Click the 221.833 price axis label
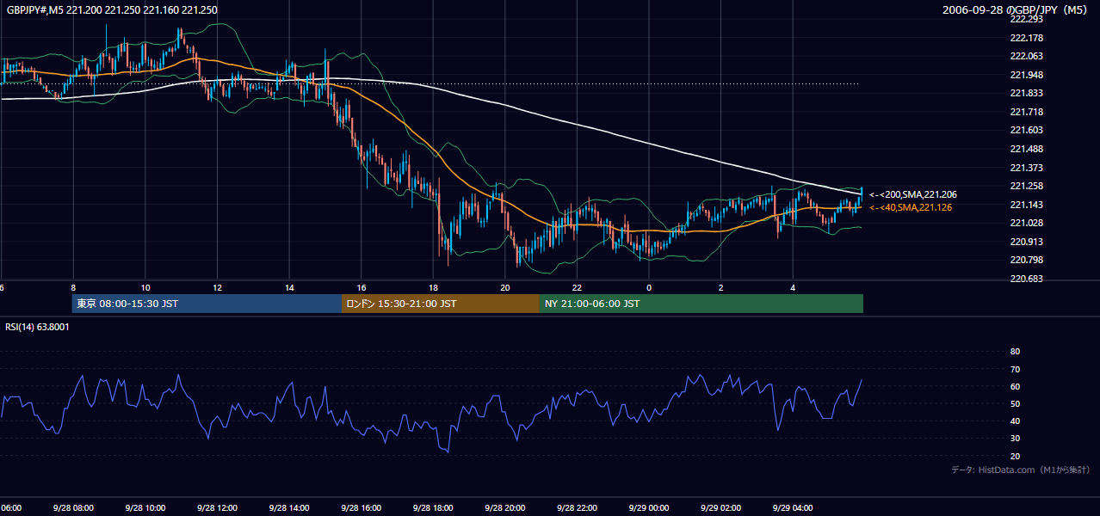This screenshot has height=516, width=1100. [1026, 93]
